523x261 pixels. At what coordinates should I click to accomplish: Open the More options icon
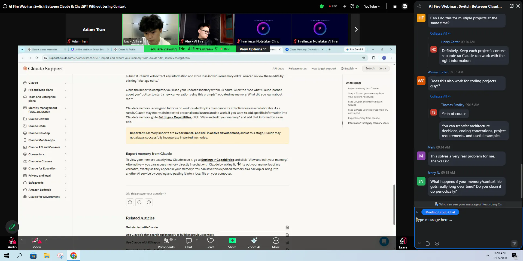[276, 241]
